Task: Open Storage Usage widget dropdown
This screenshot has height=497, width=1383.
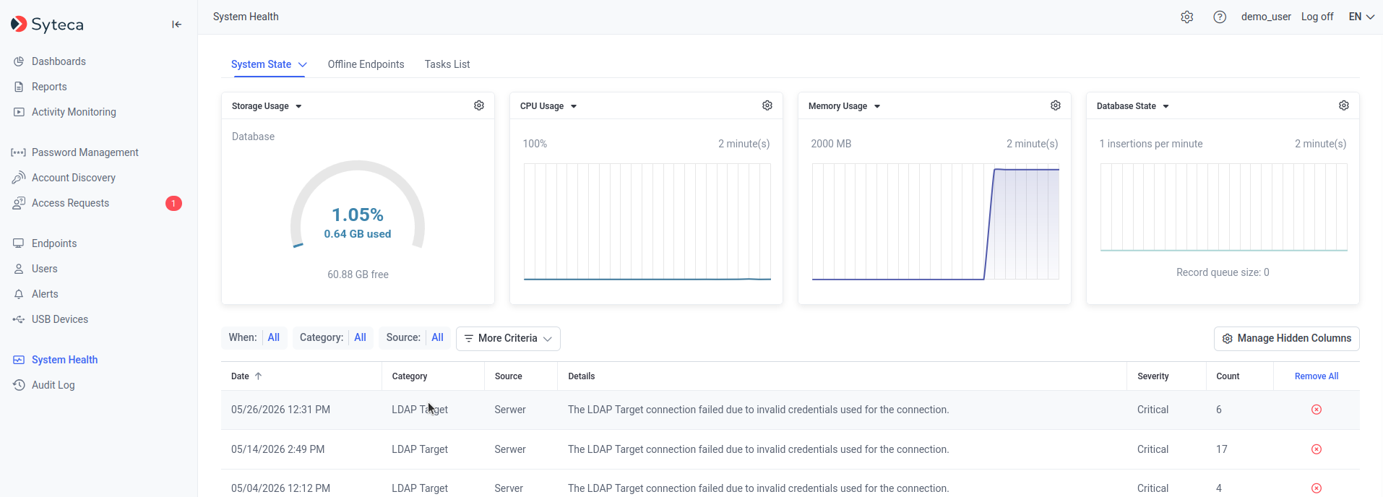Action: coord(298,106)
